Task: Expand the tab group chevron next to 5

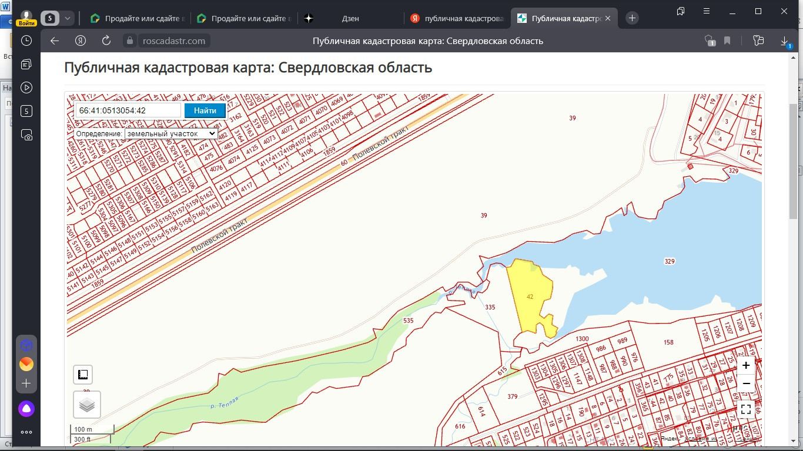Action: click(68, 18)
